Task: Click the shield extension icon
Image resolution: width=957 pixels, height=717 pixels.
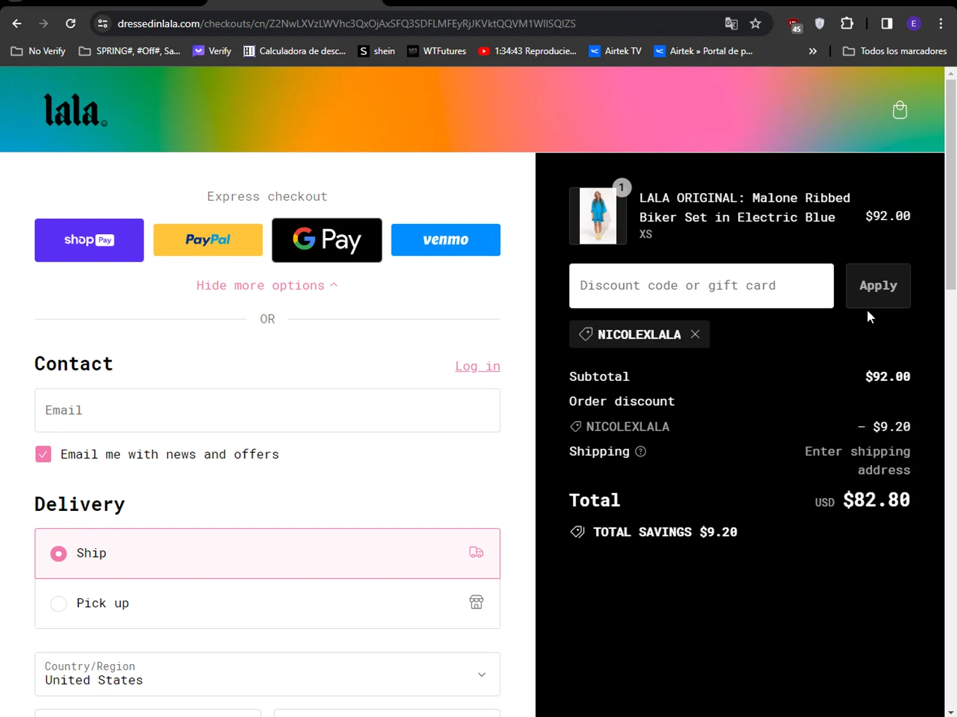Action: coord(820,24)
